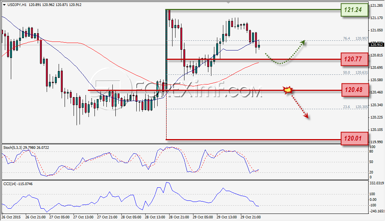Click the CCI -100 level axis label
The width and height of the screenshot is (385, 221).
[373, 205]
